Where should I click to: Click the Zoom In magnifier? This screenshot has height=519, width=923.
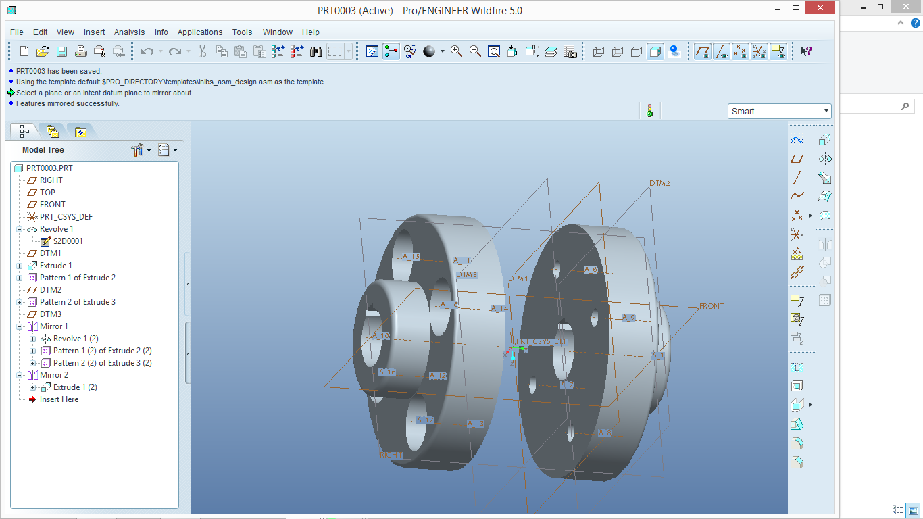pyautogui.click(x=456, y=51)
